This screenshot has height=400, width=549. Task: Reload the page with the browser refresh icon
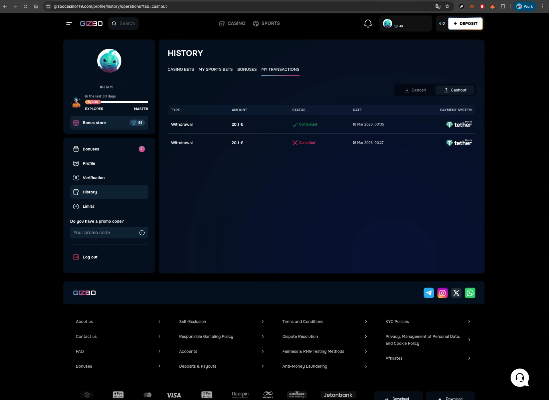(25, 6)
